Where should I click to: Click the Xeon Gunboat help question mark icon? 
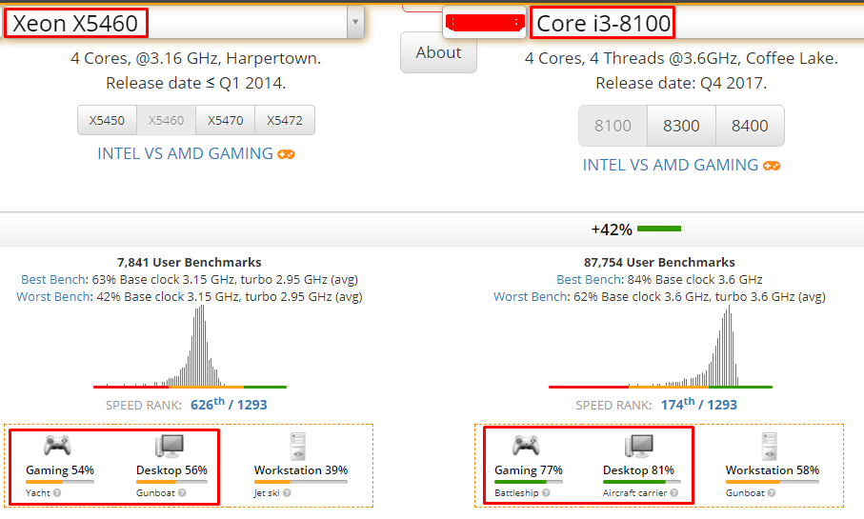click(x=182, y=493)
